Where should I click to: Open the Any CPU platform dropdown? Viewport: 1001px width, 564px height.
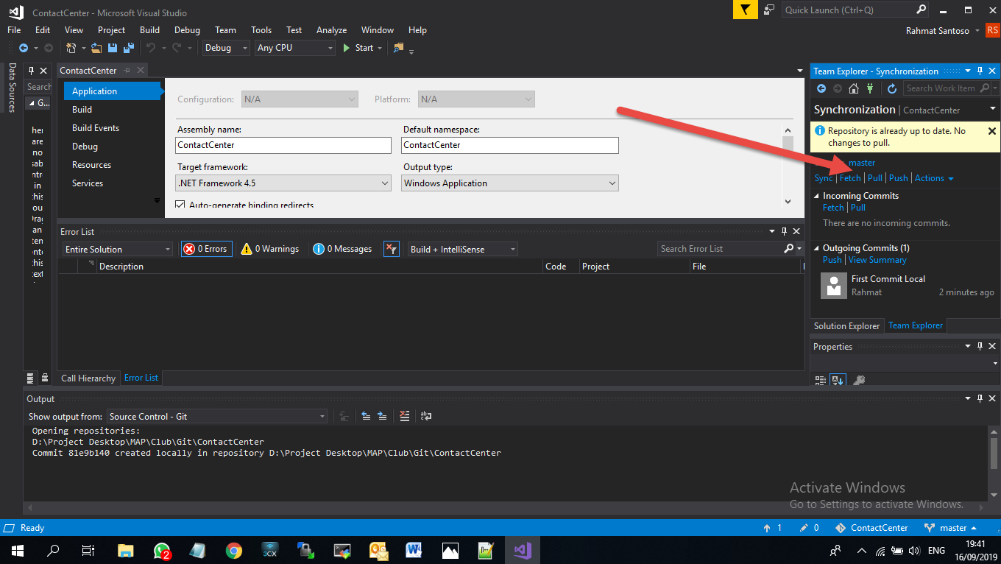(295, 48)
